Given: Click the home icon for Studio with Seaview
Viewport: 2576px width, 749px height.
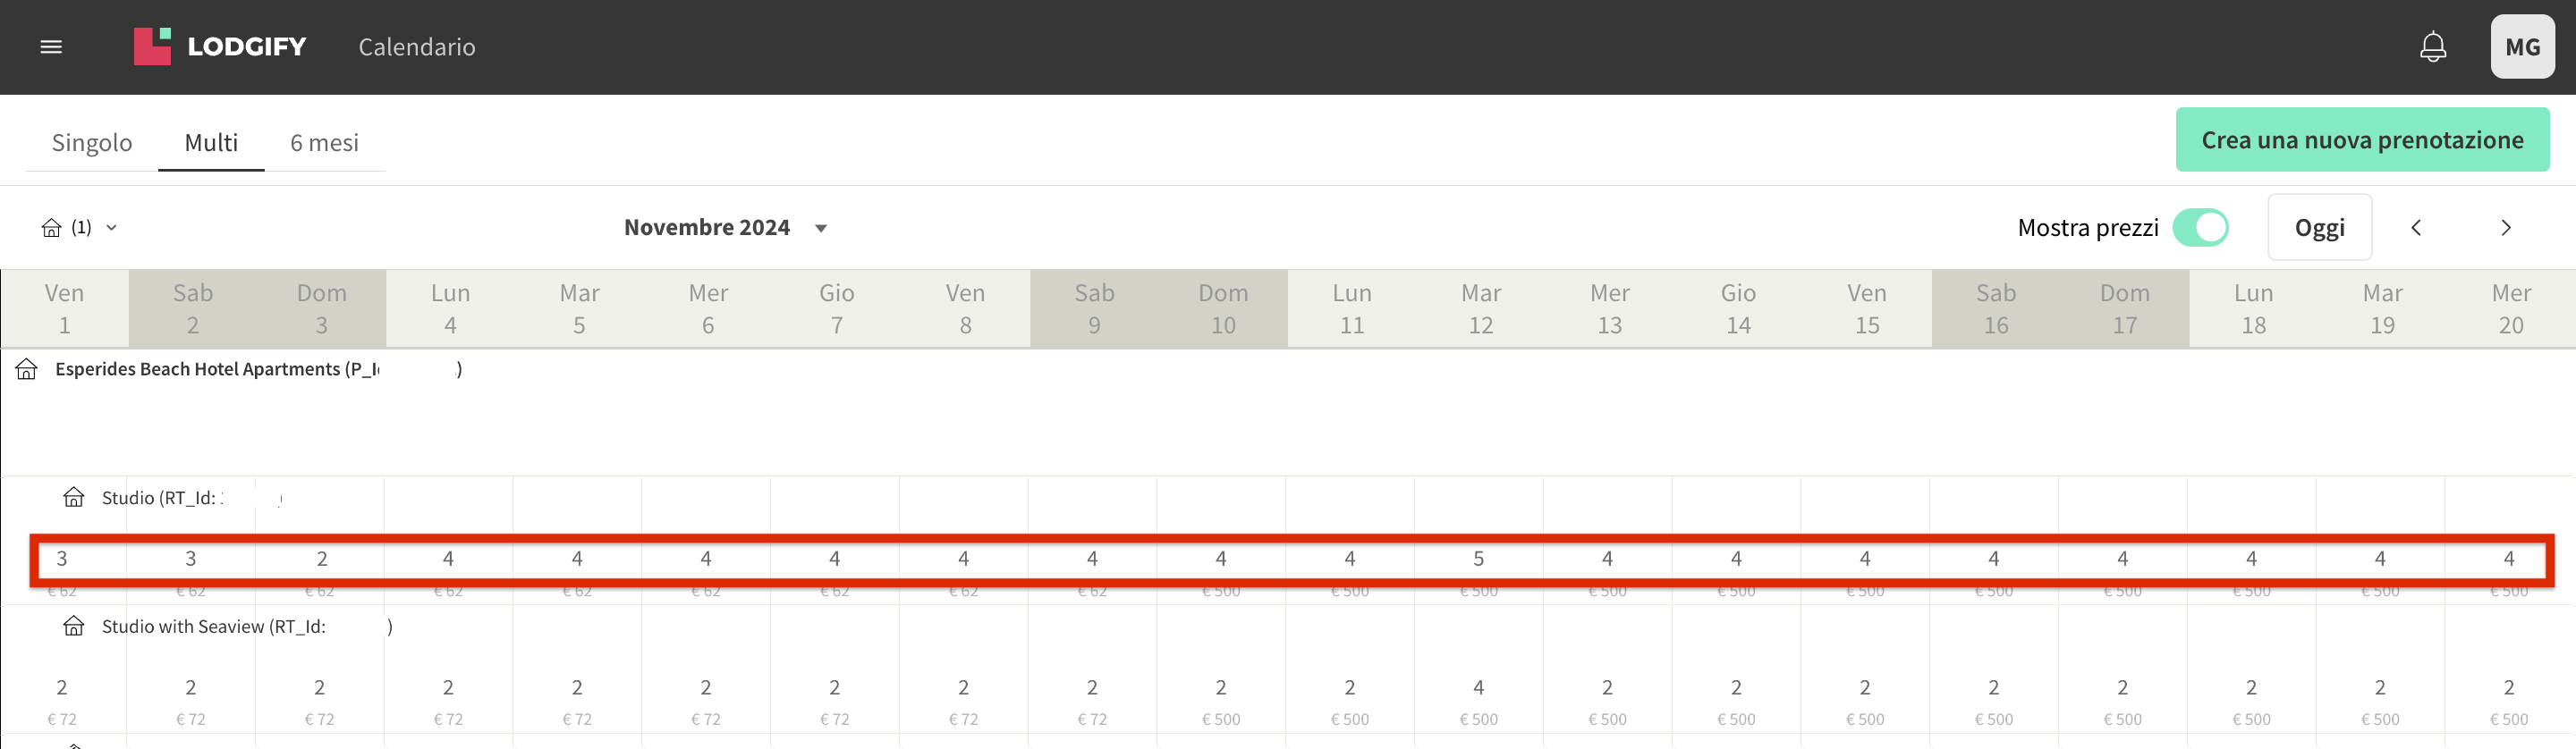Looking at the screenshot, I should tap(75, 627).
